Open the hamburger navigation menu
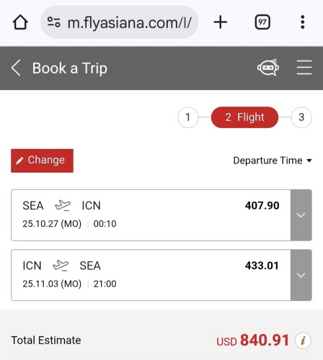The image size is (323, 360). 304,68
